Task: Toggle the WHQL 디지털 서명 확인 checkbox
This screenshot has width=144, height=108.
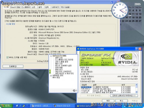Action: [x=7, y=57]
